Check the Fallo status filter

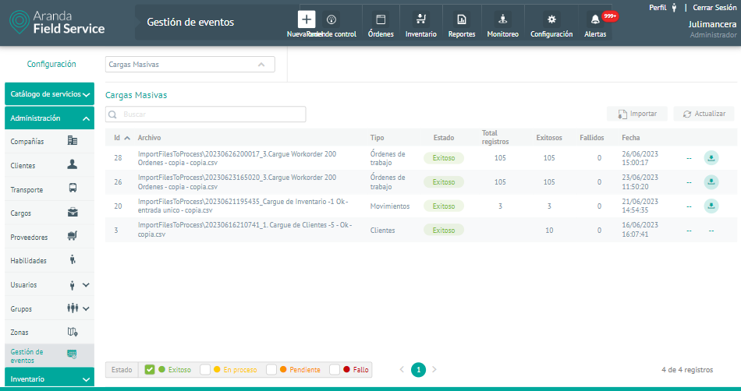[335, 370]
